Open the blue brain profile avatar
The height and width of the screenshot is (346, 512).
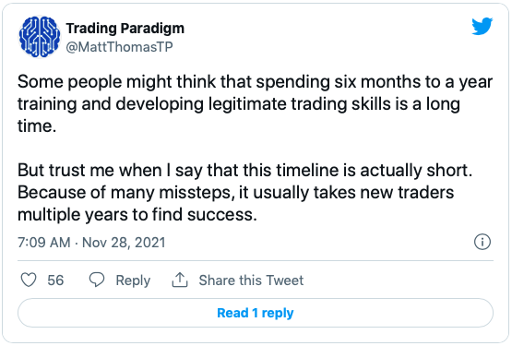(x=40, y=37)
